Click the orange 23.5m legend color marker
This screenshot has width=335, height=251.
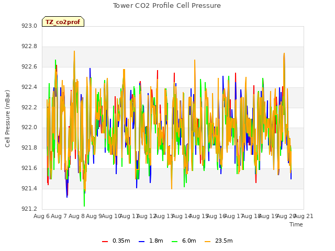click(207, 242)
